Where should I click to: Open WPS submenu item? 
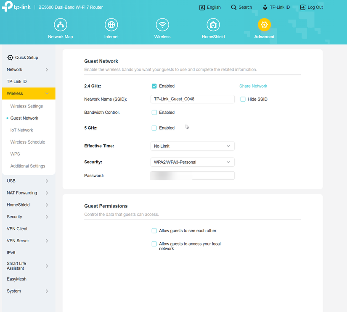pos(15,154)
